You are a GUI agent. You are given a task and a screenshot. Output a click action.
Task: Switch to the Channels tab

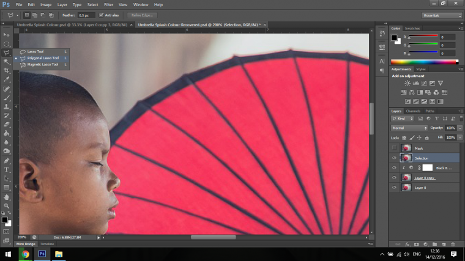point(413,111)
